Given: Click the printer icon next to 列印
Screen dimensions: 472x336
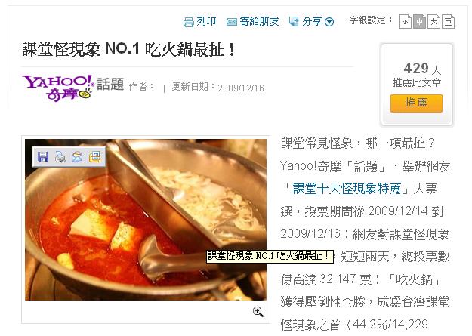Looking at the screenshot, I should point(189,23).
